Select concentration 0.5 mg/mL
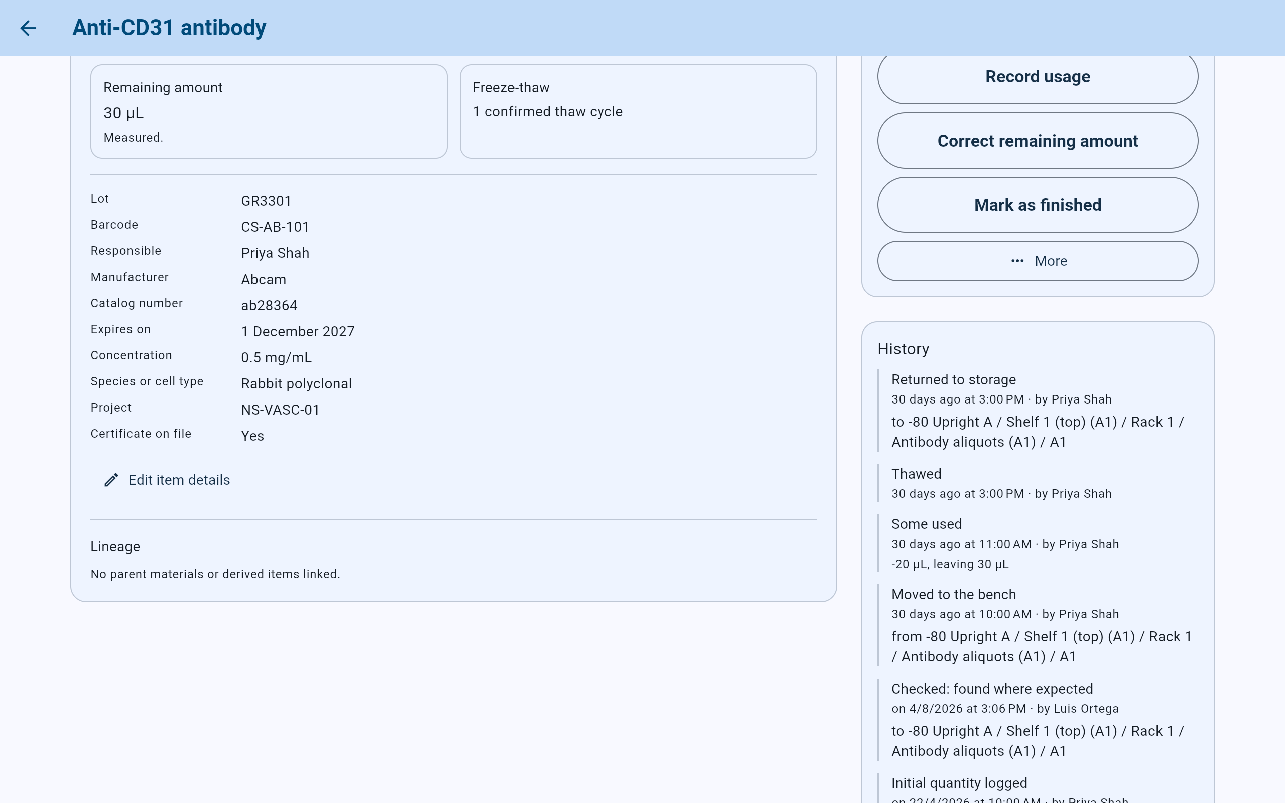The width and height of the screenshot is (1285, 803). tap(276, 357)
